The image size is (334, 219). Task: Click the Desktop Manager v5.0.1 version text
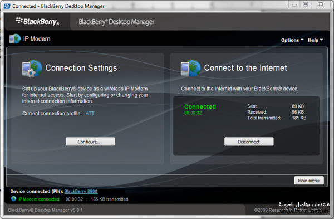pos(46,210)
